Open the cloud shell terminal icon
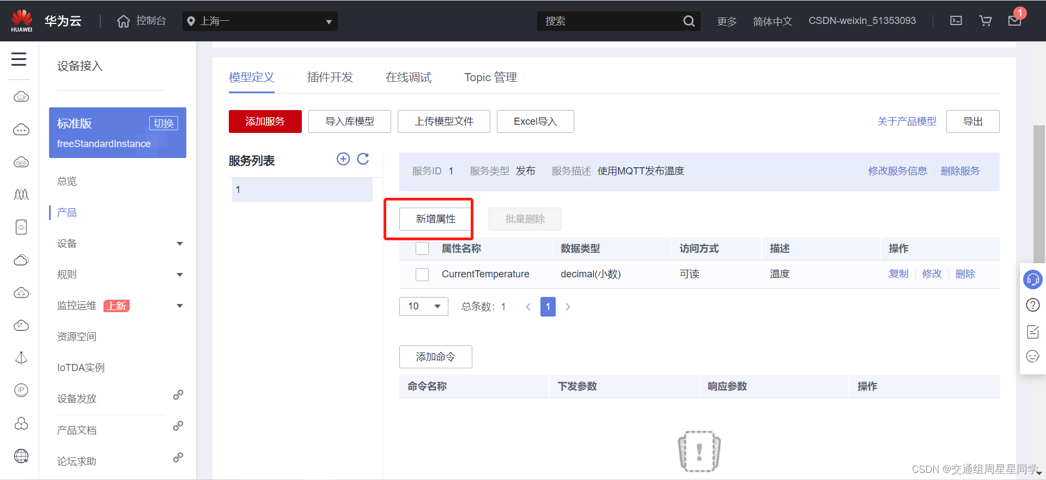 956,21
